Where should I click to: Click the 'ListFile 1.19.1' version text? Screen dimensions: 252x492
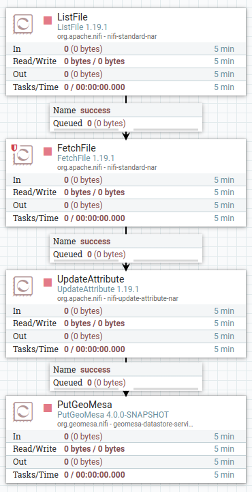coord(82,27)
